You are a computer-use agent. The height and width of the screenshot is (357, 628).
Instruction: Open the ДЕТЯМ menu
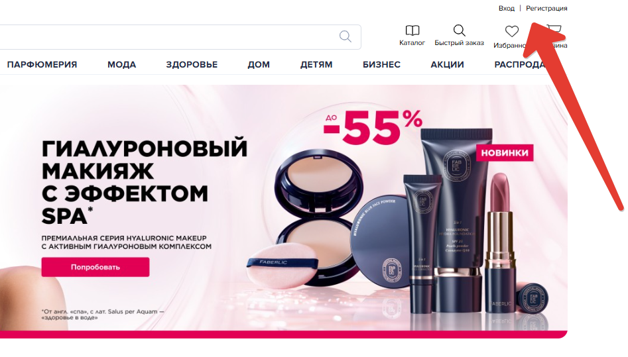coord(316,64)
